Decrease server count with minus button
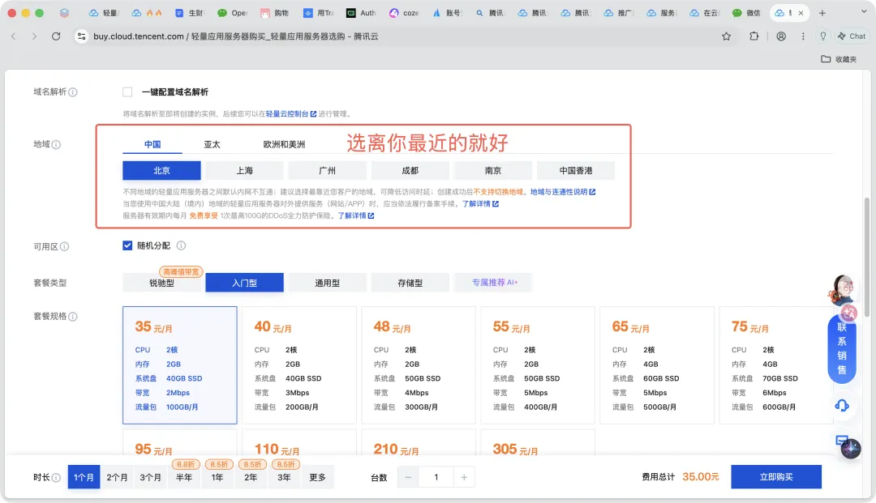The width and height of the screenshot is (876, 503). [x=408, y=477]
